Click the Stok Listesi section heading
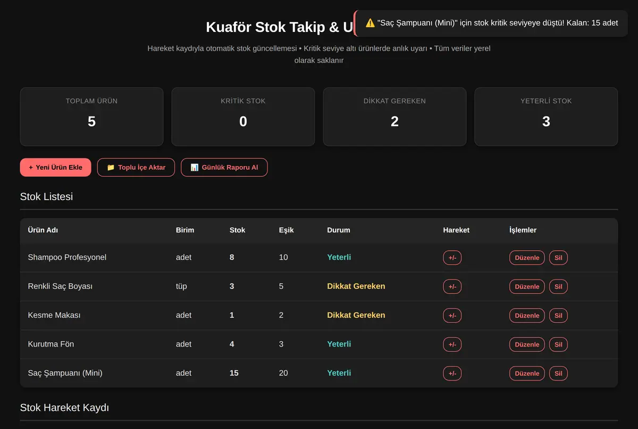The width and height of the screenshot is (638, 429). click(46, 196)
